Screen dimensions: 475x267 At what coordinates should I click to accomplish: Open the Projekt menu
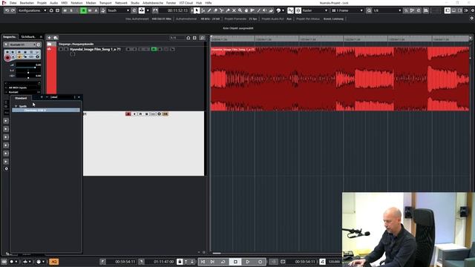42,3
